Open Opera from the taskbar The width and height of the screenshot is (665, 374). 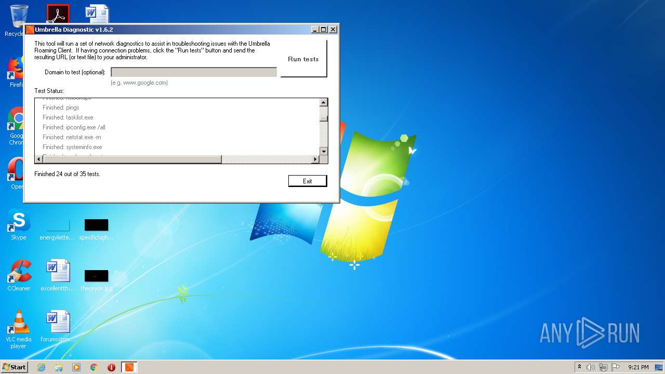point(111,367)
